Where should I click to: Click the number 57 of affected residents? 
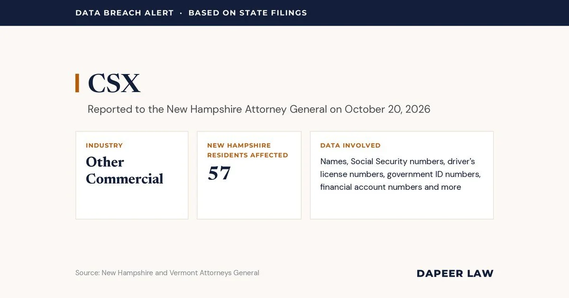tap(219, 173)
